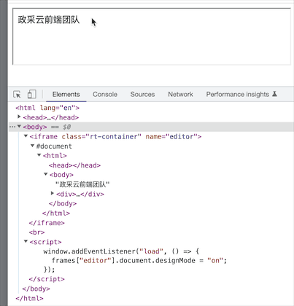Select the html lang="en" opening tag
294x306 pixels.
click(x=47, y=108)
